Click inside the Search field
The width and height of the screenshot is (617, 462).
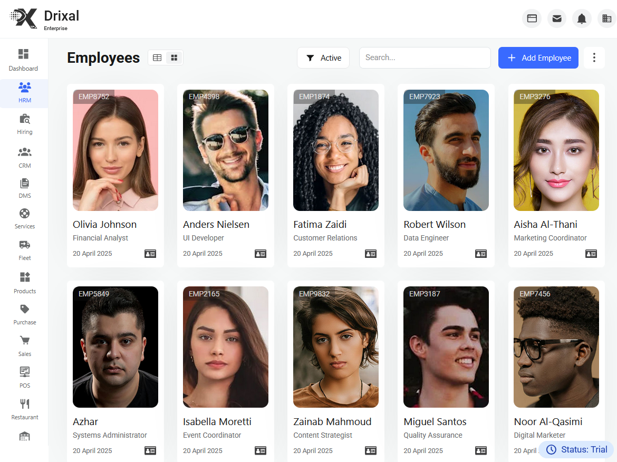[425, 57]
